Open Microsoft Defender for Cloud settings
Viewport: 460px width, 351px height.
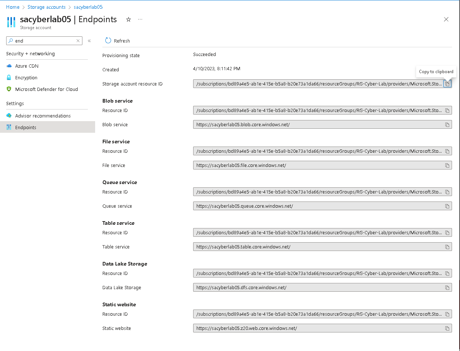tap(47, 89)
